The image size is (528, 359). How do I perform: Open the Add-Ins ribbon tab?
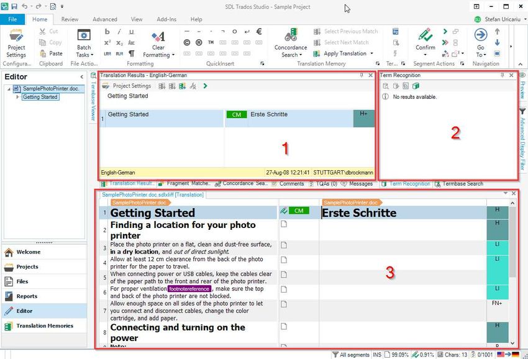(x=166, y=19)
